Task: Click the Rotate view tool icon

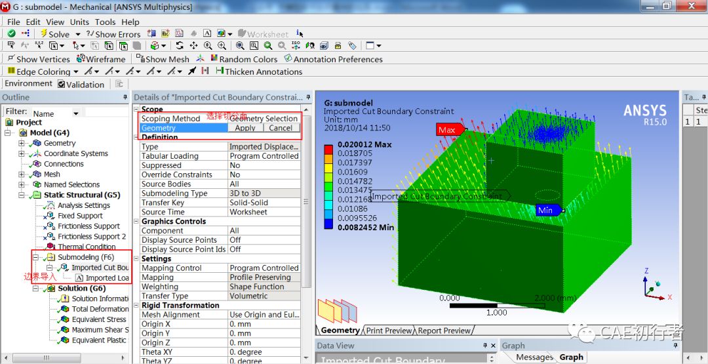Action: pyautogui.click(x=180, y=46)
